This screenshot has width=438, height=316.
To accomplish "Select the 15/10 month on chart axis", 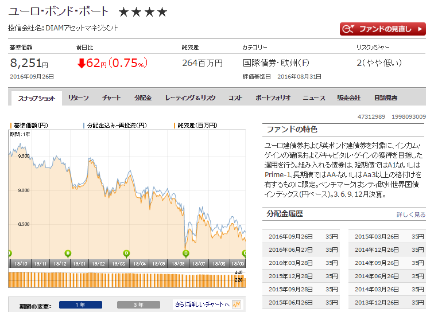I will point(21,263).
